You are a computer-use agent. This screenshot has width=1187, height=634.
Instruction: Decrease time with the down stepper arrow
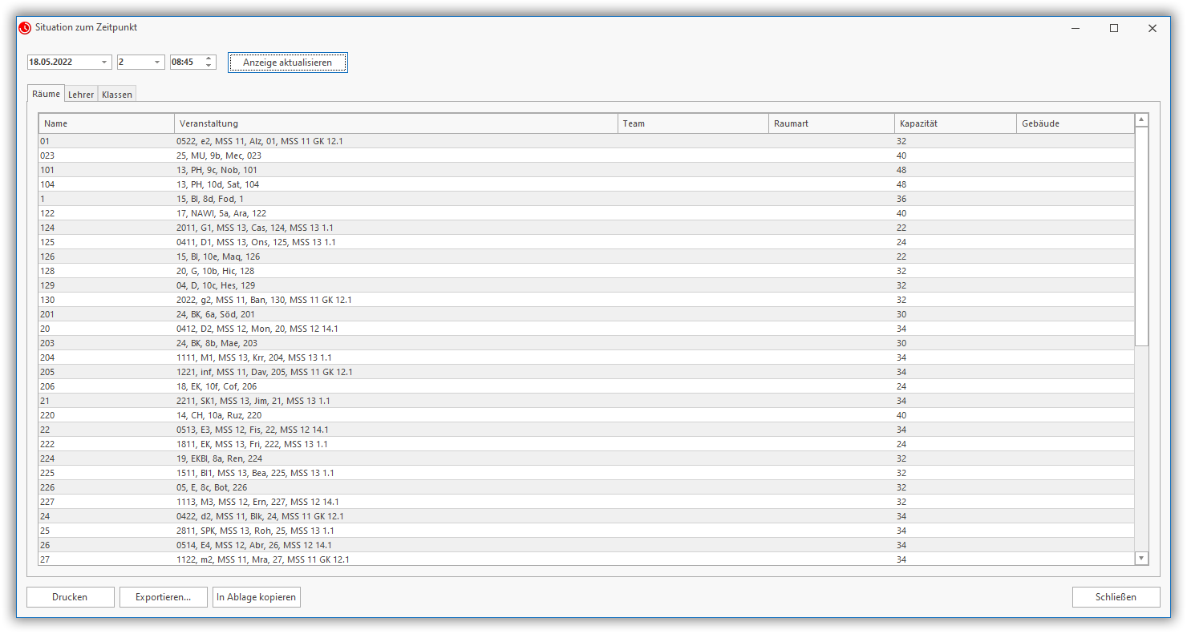click(x=209, y=66)
